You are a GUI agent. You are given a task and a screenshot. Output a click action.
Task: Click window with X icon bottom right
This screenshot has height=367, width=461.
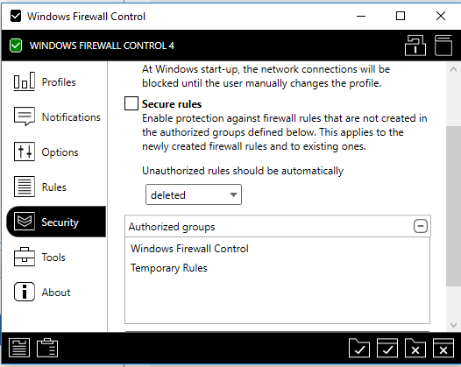(x=443, y=348)
